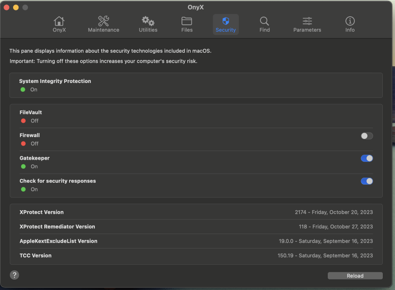Disable Check for security responses switch
395x290 pixels.
(x=367, y=181)
